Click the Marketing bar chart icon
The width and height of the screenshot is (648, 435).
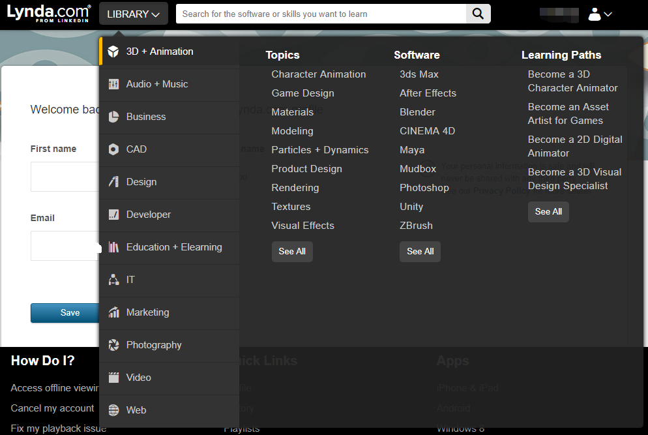click(113, 312)
